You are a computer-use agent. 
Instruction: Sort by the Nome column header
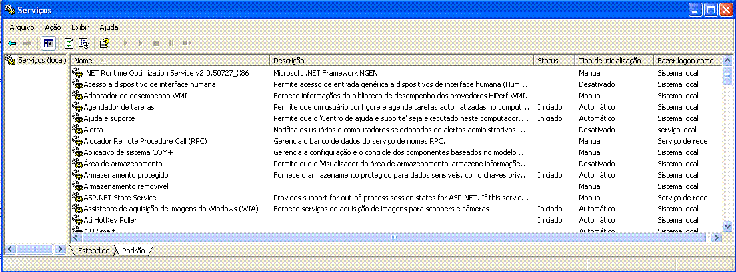point(170,61)
